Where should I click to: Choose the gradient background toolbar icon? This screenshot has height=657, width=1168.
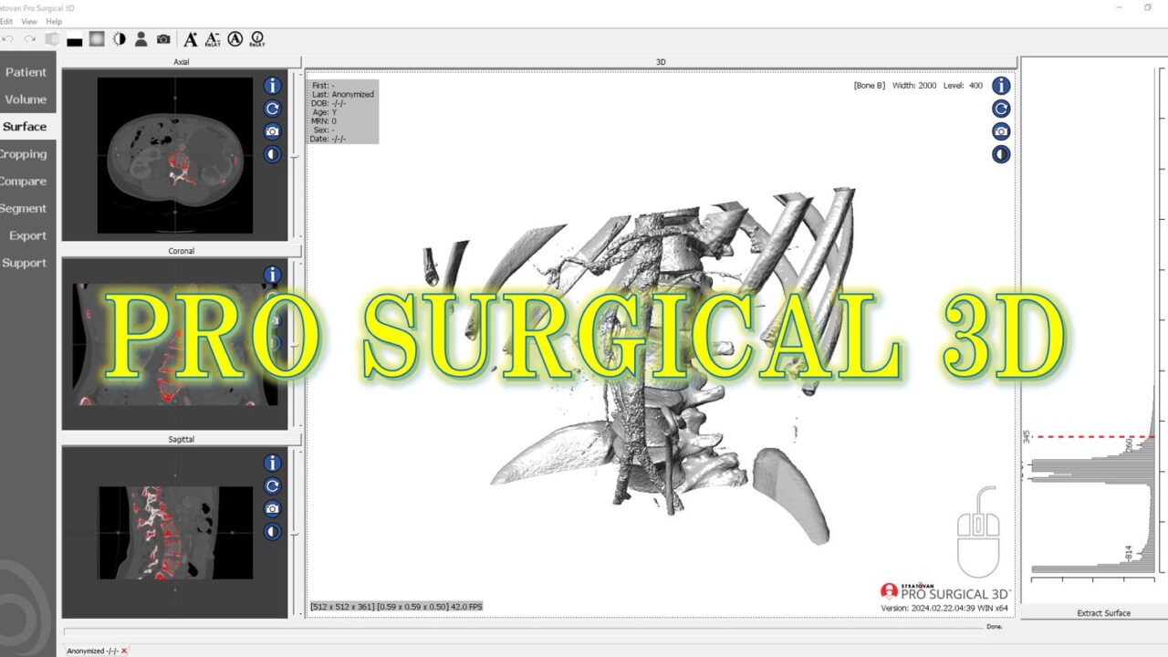[97, 39]
